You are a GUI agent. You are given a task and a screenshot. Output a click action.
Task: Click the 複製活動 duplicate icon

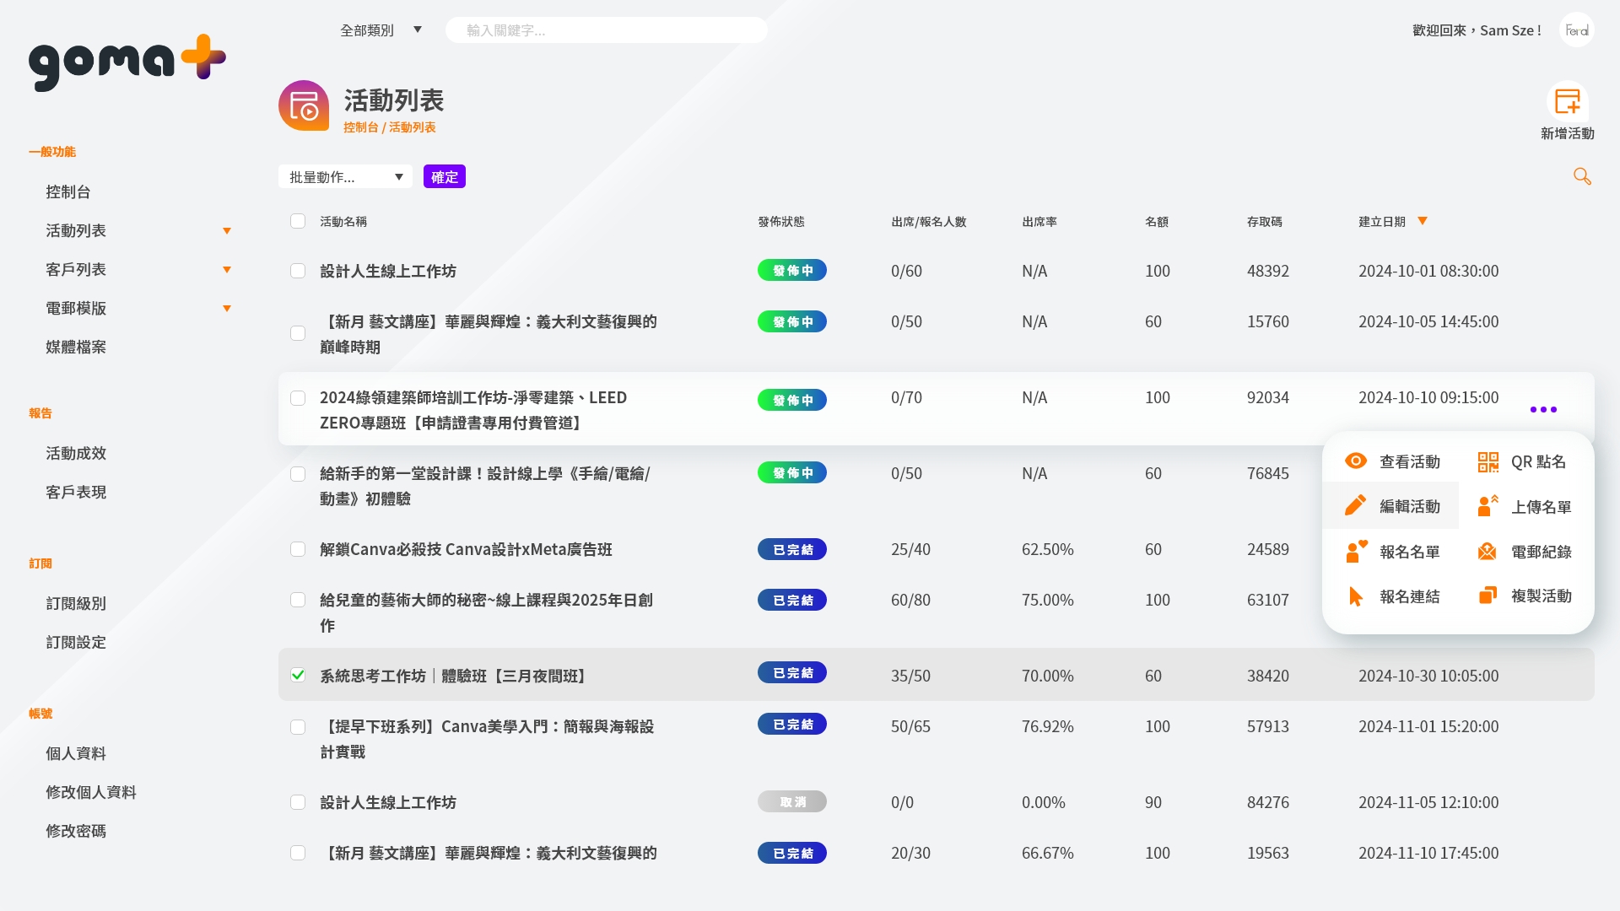point(1488,596)
